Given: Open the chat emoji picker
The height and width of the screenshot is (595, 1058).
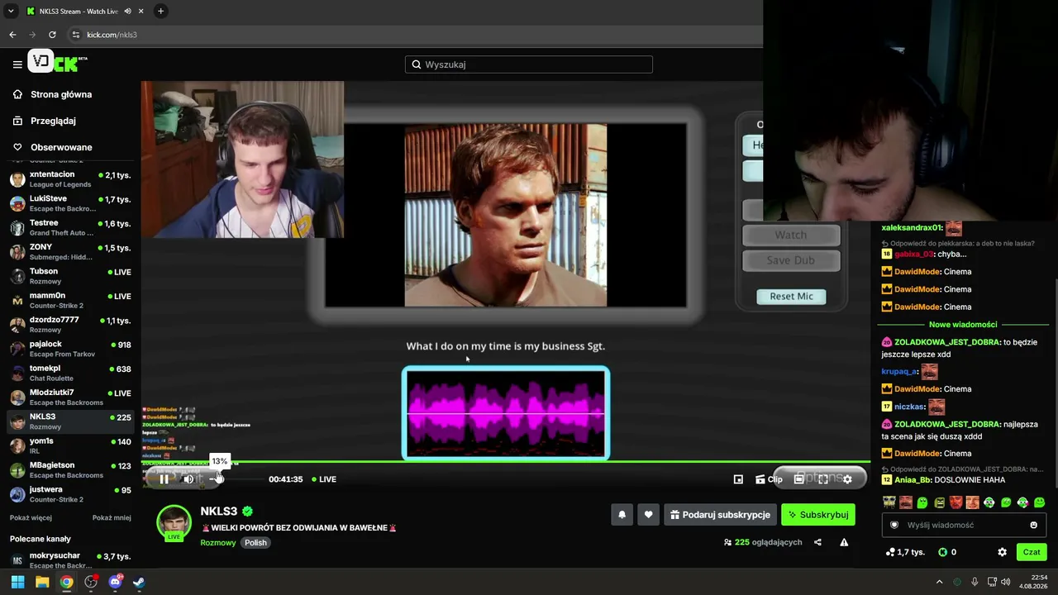Looking at the screenshot, I should pyautogui.click(x=1033, y=525).
